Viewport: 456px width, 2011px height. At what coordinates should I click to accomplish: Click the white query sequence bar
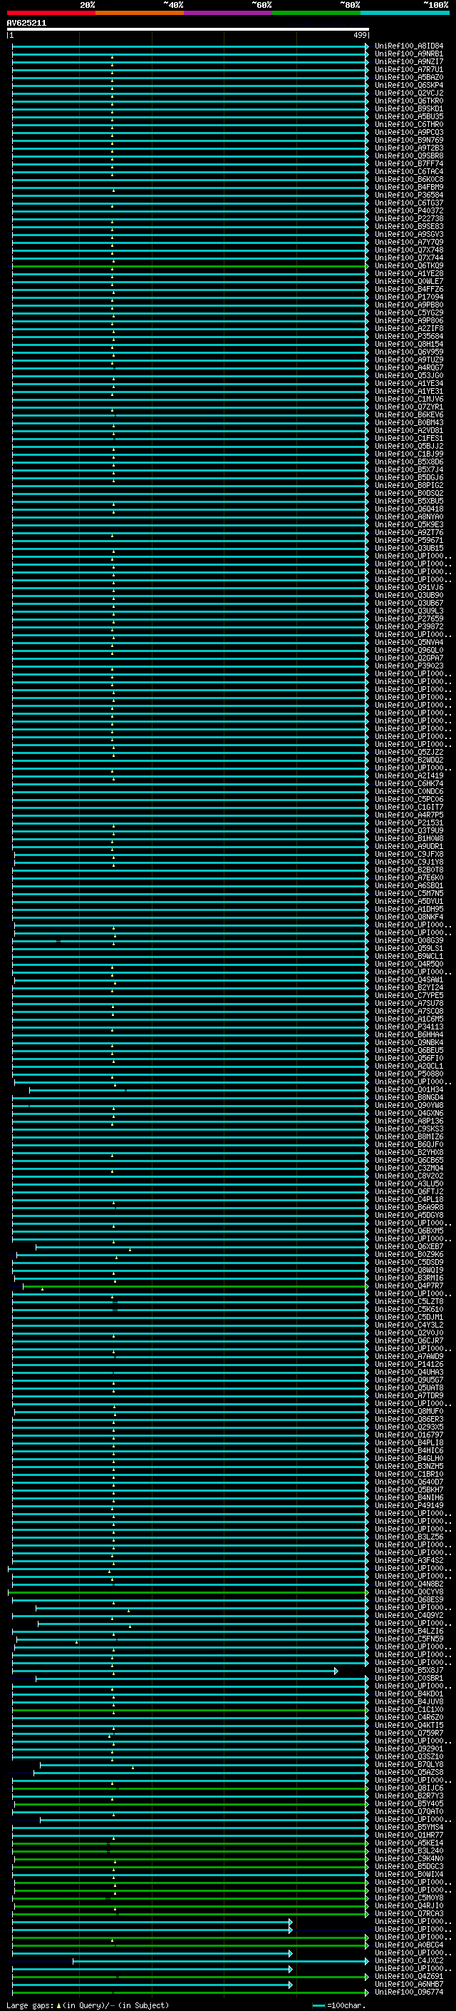pyautogui.click(x=188, y=29)
